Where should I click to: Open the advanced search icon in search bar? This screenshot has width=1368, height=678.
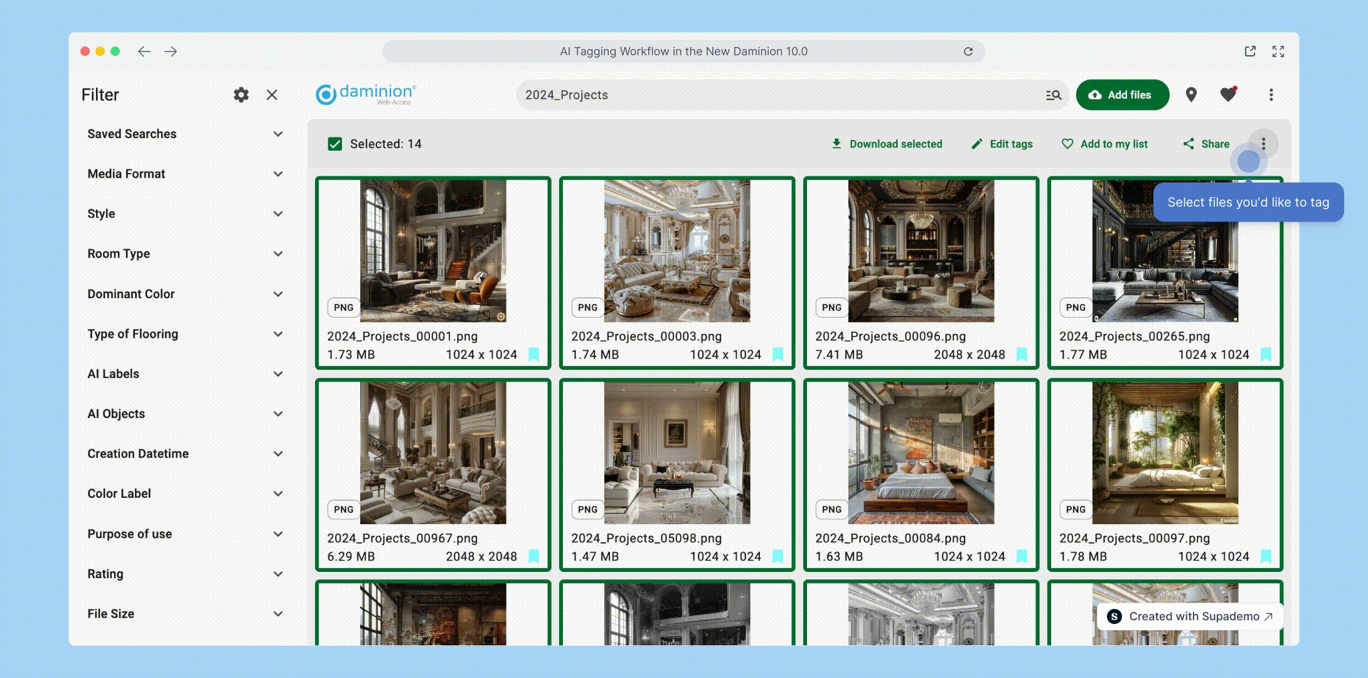coord(1054,95)
